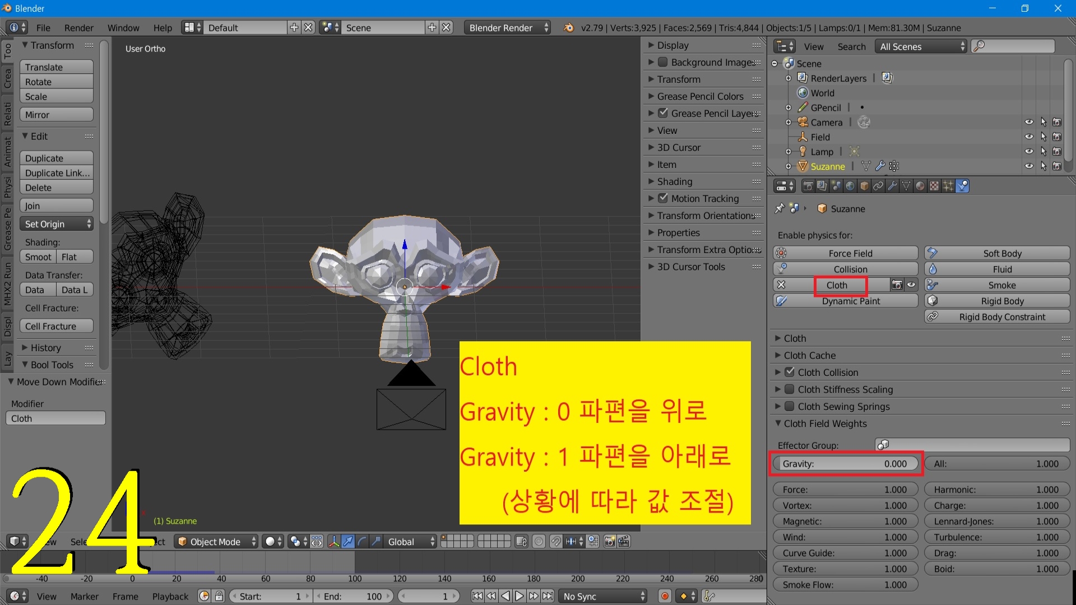Image resolution: width=1076 pixels, height=605 pixels.
Task: Enable the Cloth Stiffness Scaling checkbox
Action: pyautogui.click(x=790, y=389)
